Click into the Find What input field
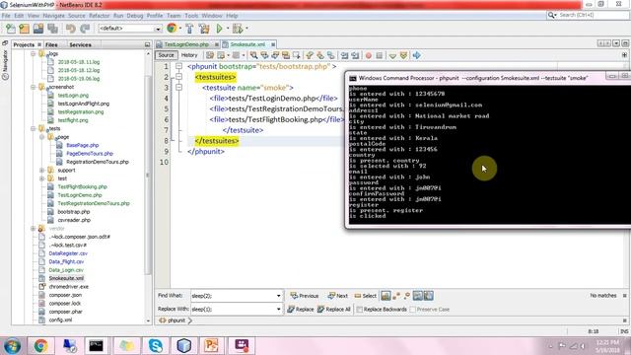631x355 pixels. [x=233, y=296]
